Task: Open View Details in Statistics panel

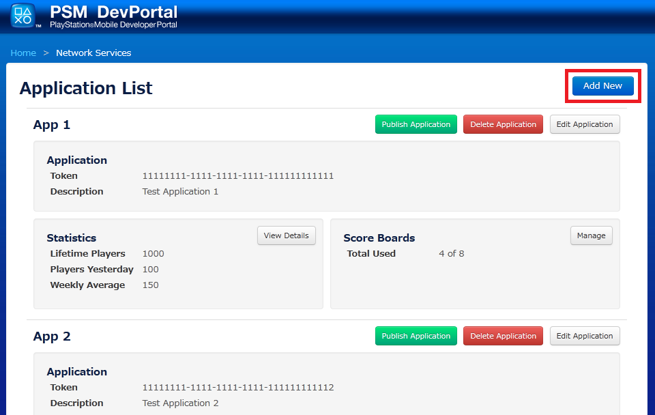Action: (x=286, y=235)
